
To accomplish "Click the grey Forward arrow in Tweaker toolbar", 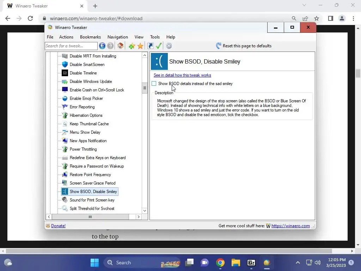I will click(x=110, y=46).
